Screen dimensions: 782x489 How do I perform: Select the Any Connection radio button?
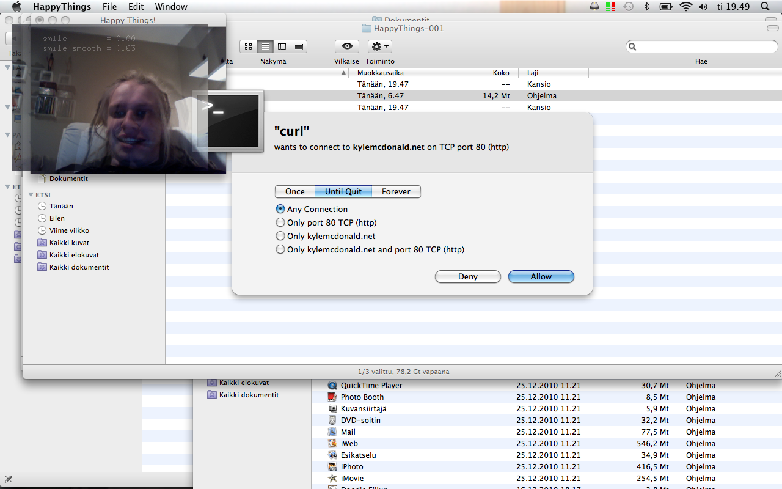pyautogui.click(x=280, y=209)
